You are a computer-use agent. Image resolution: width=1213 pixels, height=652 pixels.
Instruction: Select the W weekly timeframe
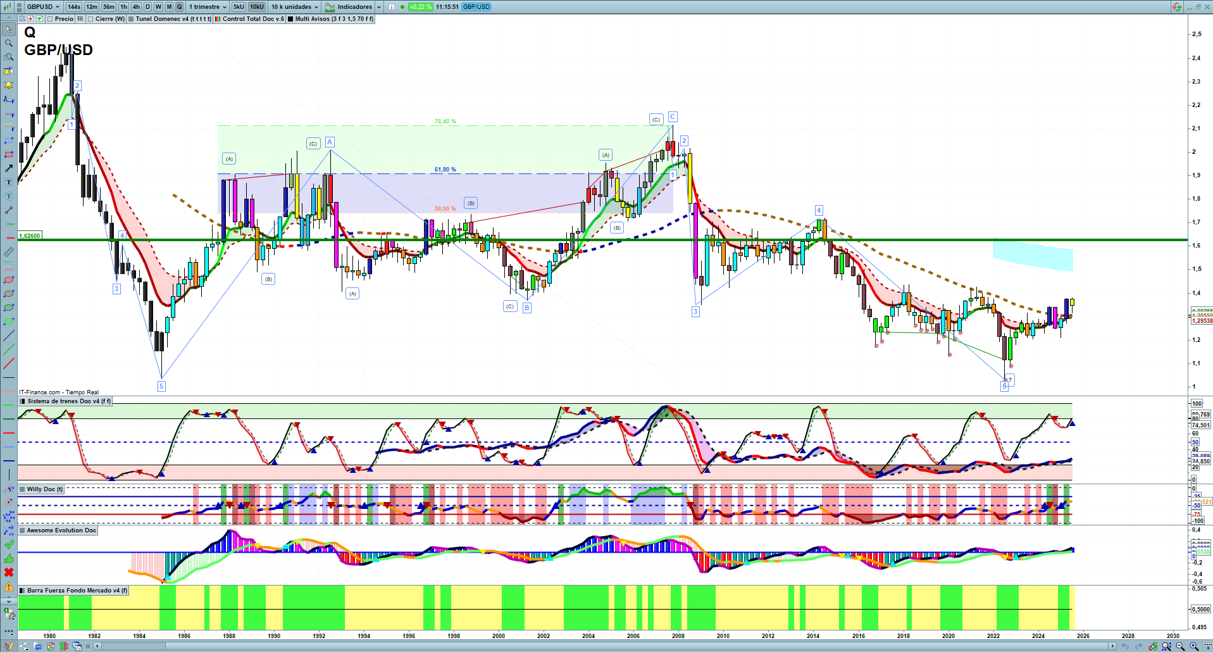[x=158, y=7]
